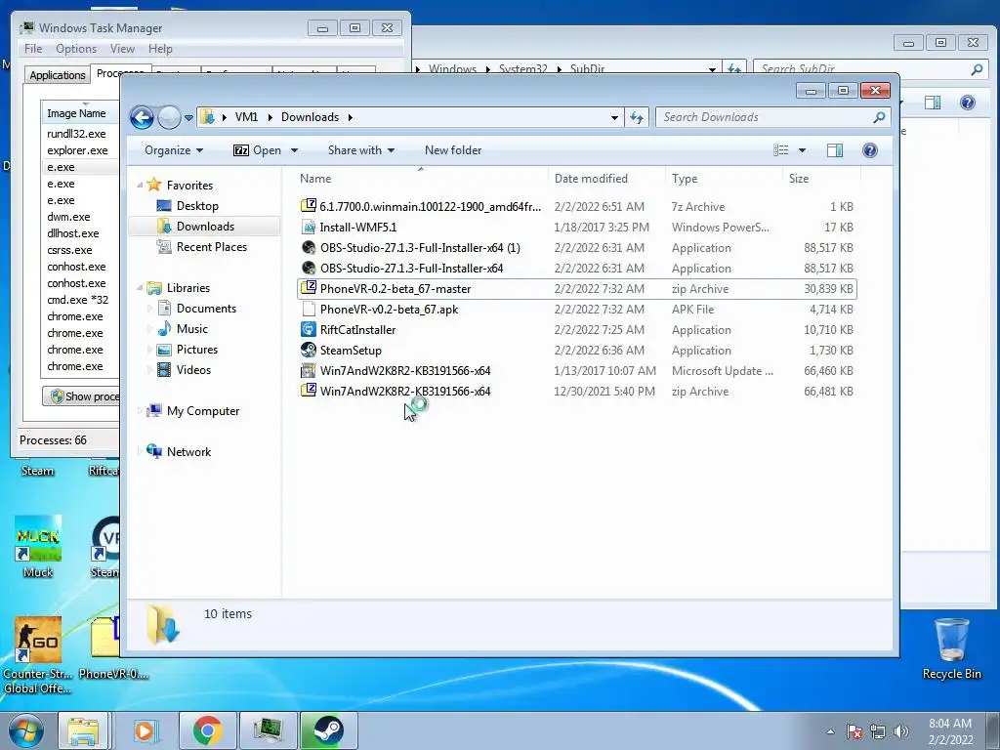Open Pictures library in sidebar
This screenshot has height=750, width=1000.
tap(196, 350)
